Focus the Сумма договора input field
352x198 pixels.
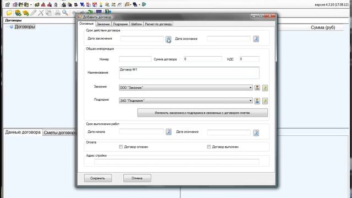203,59
